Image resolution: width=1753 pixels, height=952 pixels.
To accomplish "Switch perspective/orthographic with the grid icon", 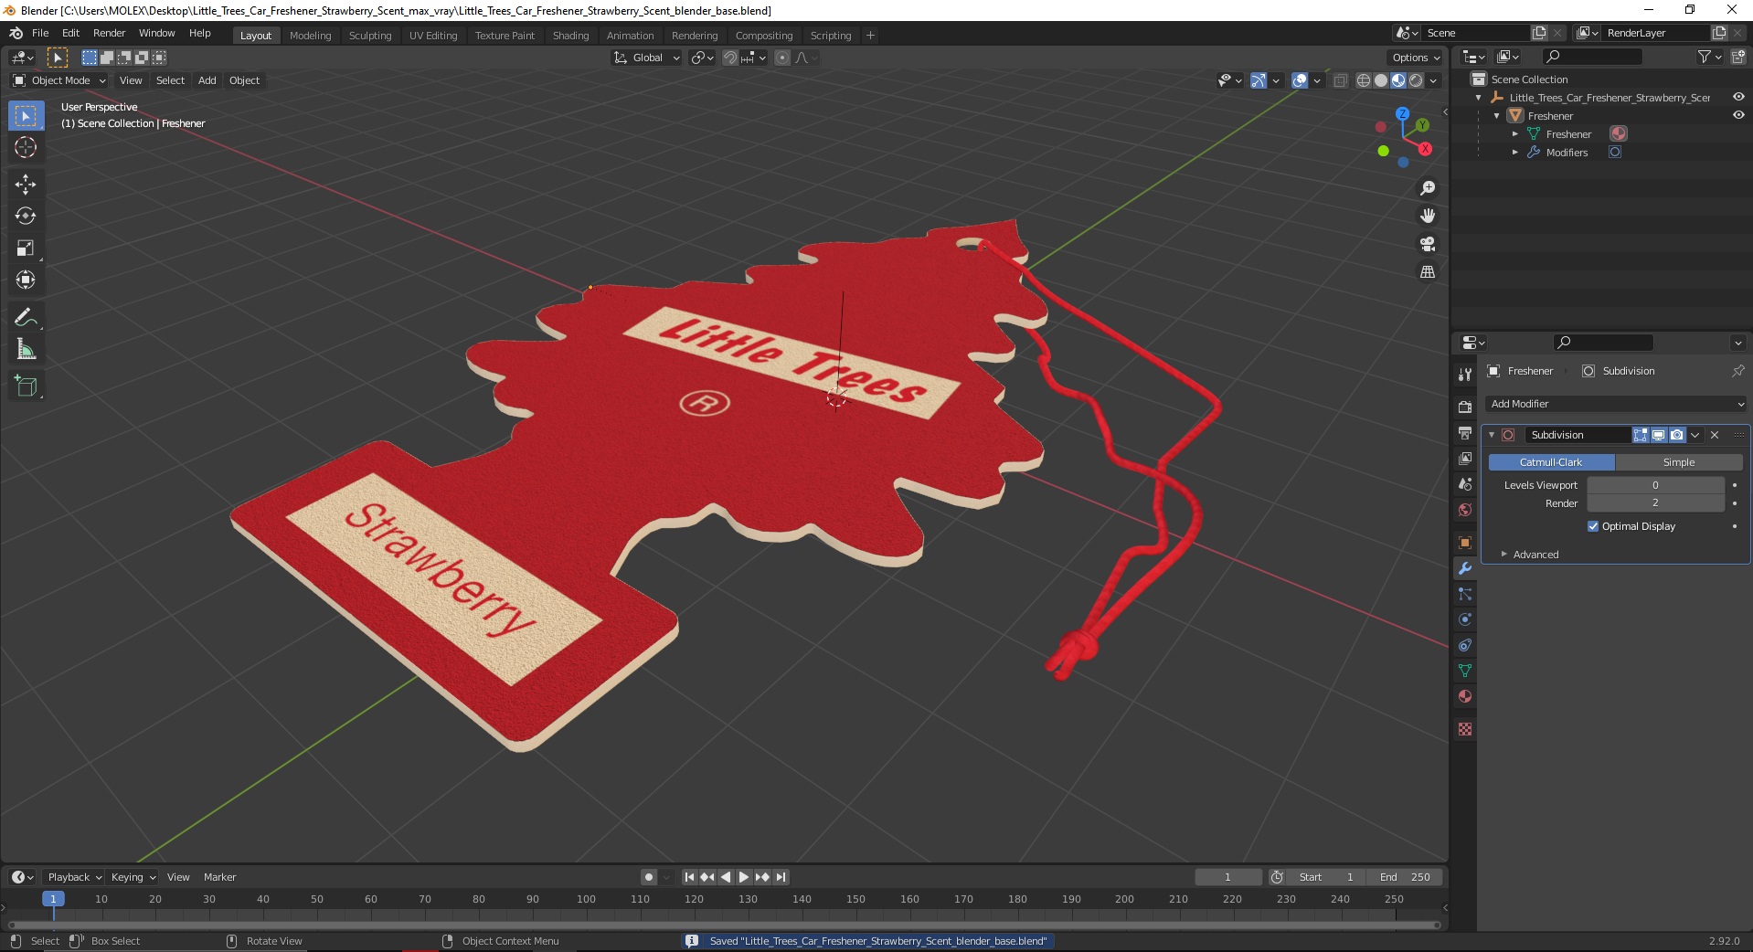I will 1428,272.
